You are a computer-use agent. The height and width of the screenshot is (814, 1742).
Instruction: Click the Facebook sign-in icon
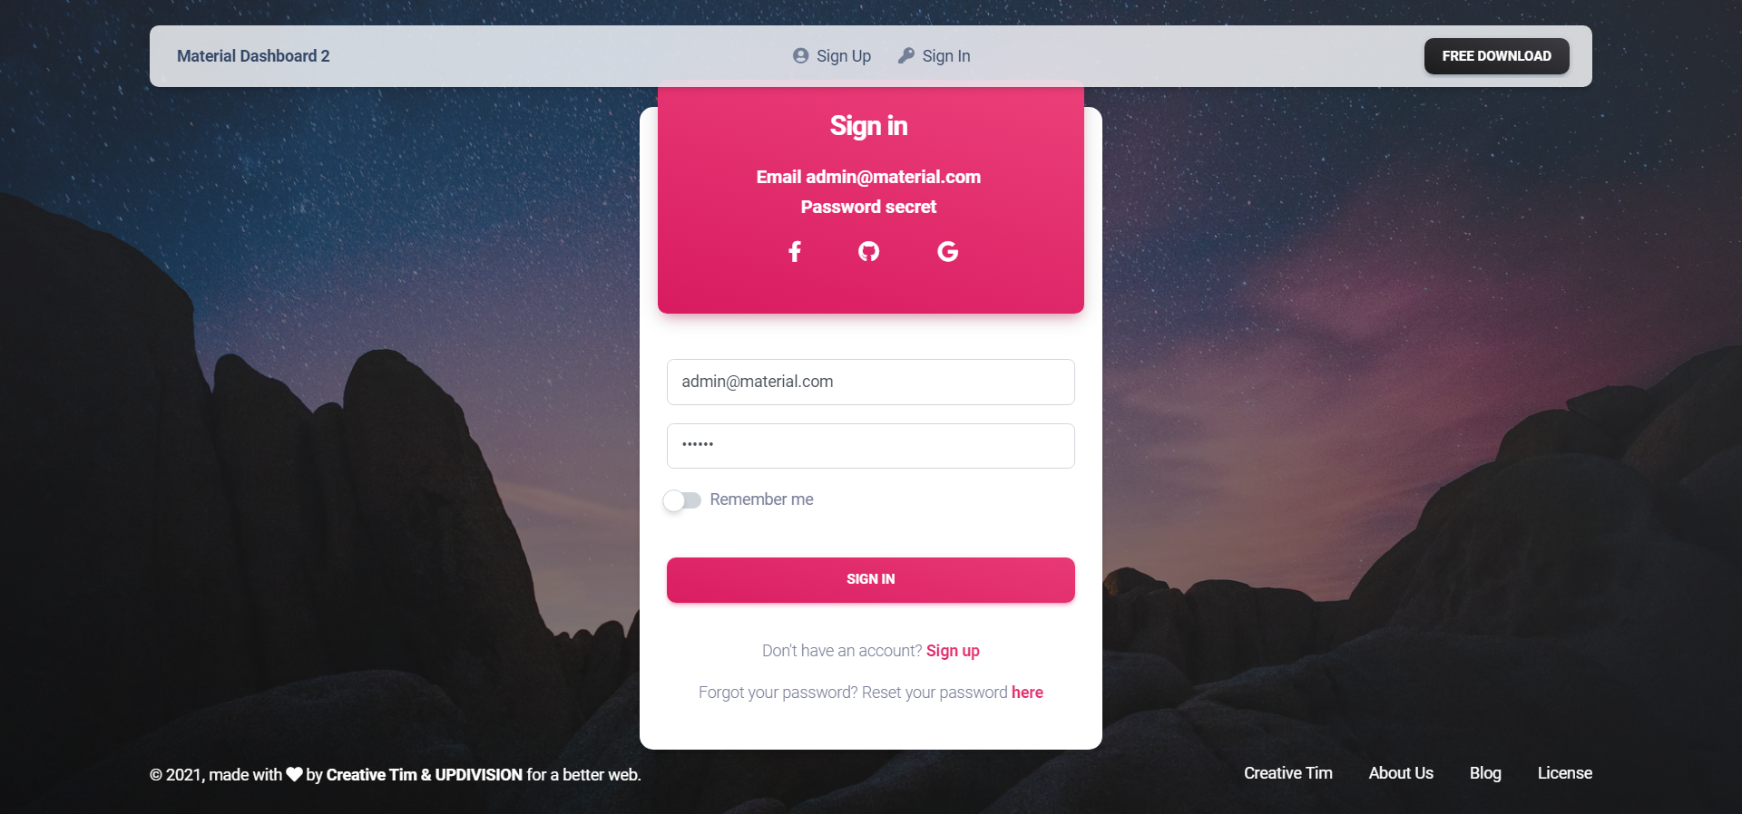click(x=795, y=251)
